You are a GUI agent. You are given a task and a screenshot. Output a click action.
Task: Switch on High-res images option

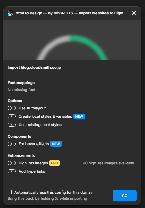tap(12, 163)
